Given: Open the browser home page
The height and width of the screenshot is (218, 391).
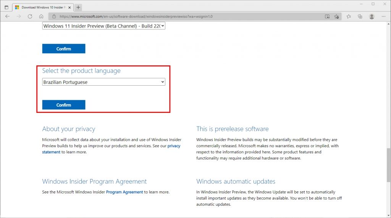Looking at the screenshot, I should pos(41,16).
